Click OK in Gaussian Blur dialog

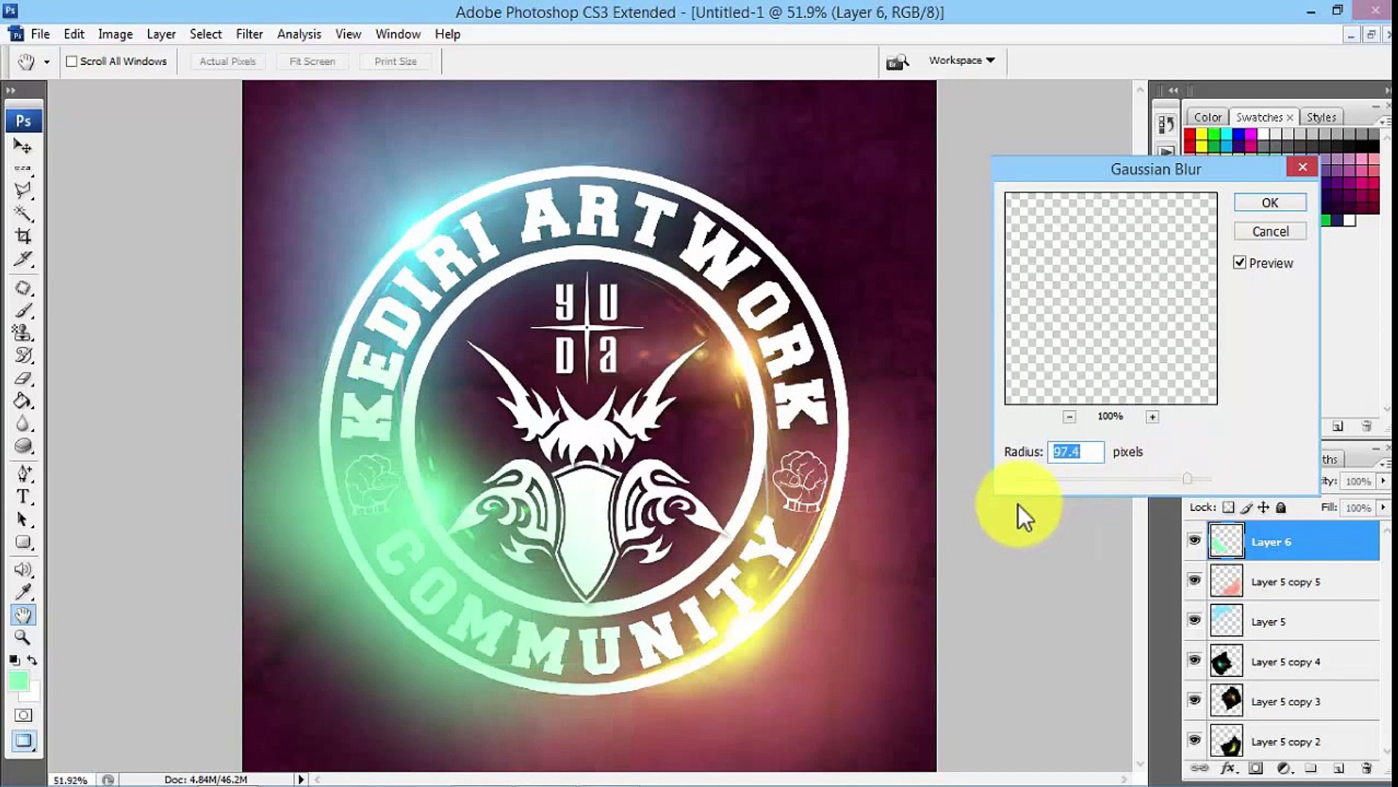coord(1270,203)
